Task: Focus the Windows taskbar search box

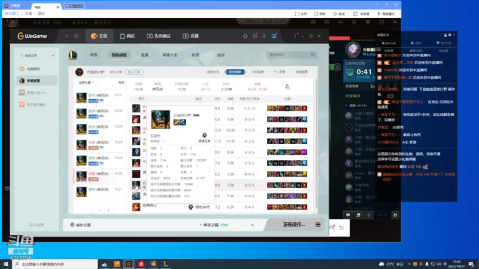Action: pyautogui.click(x=55, y=264)
